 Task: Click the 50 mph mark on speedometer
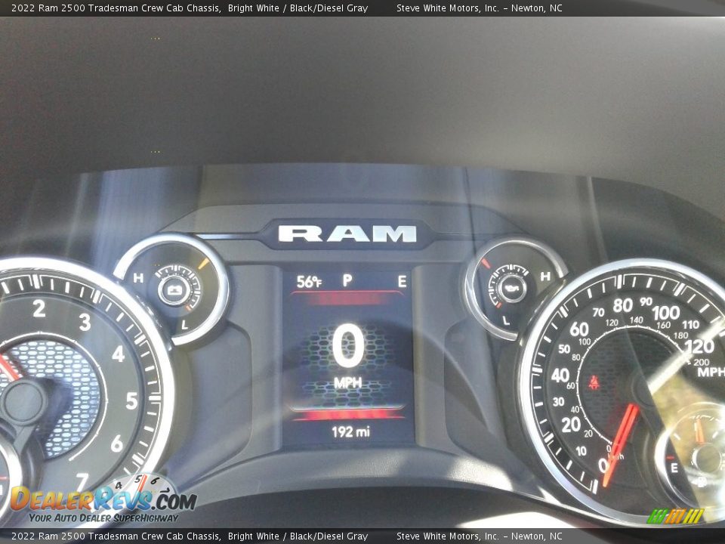click(564, 349)
